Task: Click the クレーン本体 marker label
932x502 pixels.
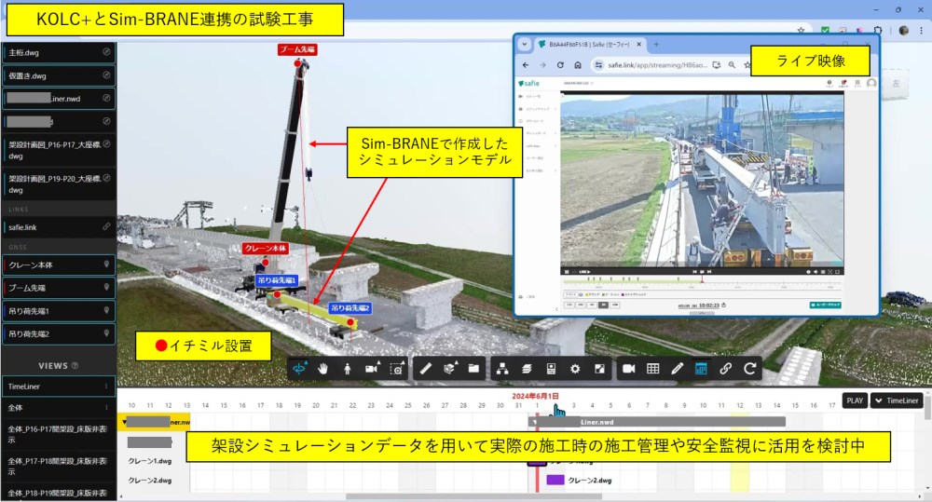Action: [265, 249]
